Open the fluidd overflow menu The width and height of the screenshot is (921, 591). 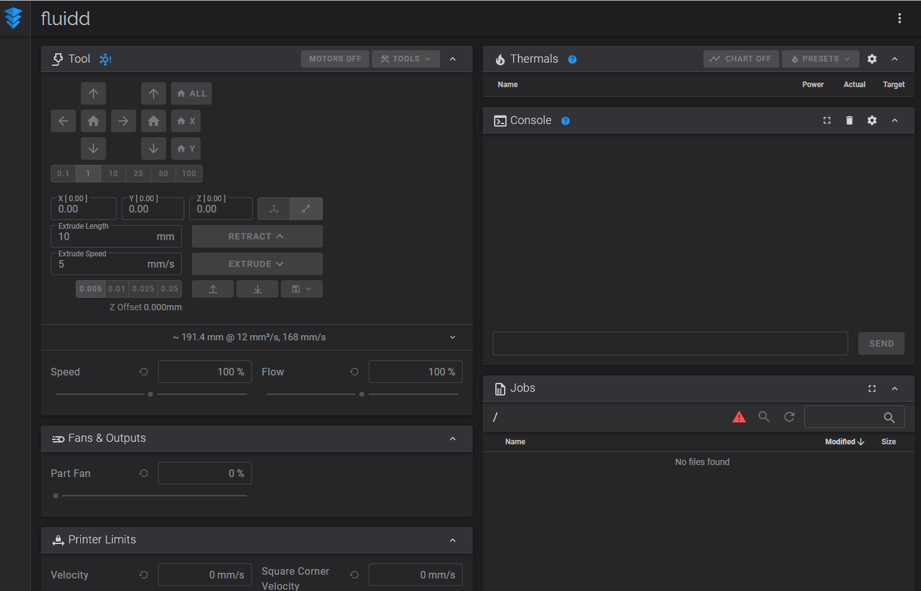coord(900,18)
